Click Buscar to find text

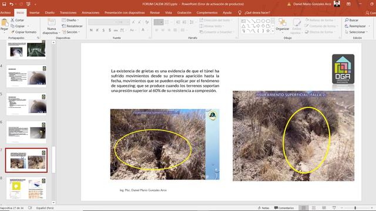pos(351,20)
